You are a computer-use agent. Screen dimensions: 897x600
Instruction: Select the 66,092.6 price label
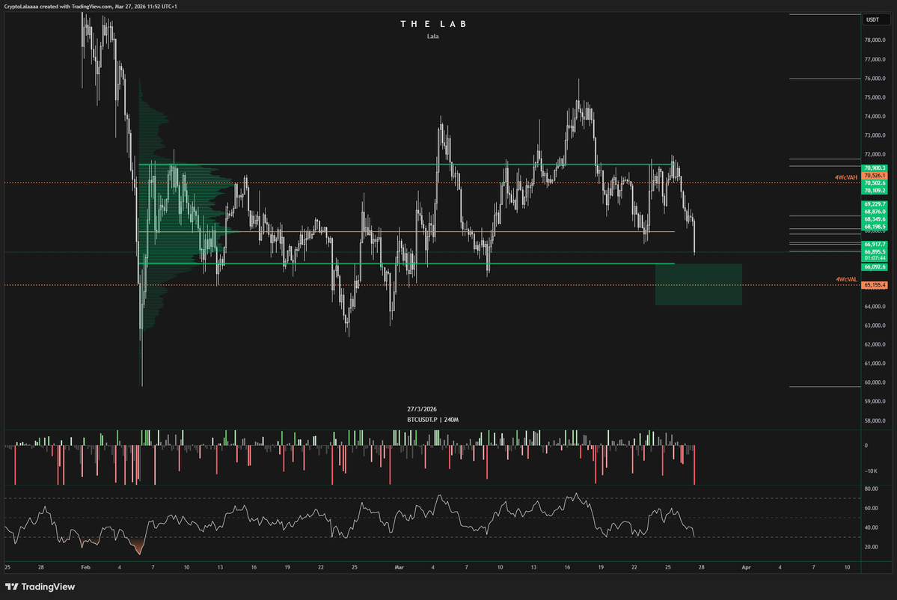875,267
